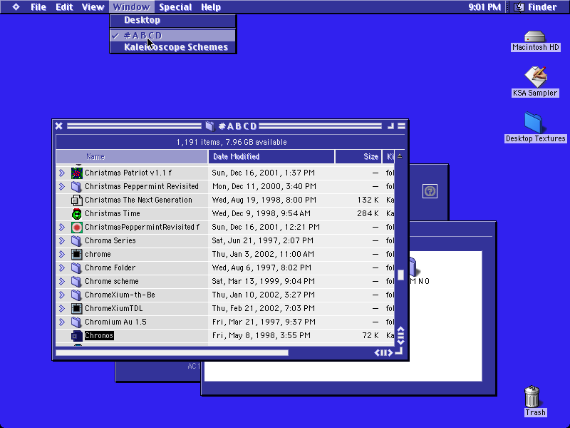Expand the ChristmasPeppermintRevisited f folder

click(62, 227)
